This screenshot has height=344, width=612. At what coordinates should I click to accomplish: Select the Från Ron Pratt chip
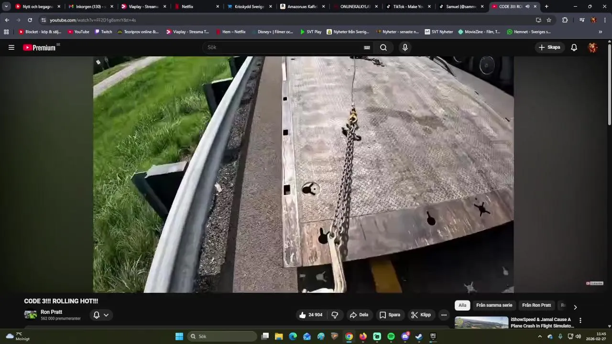pos(536,305)
